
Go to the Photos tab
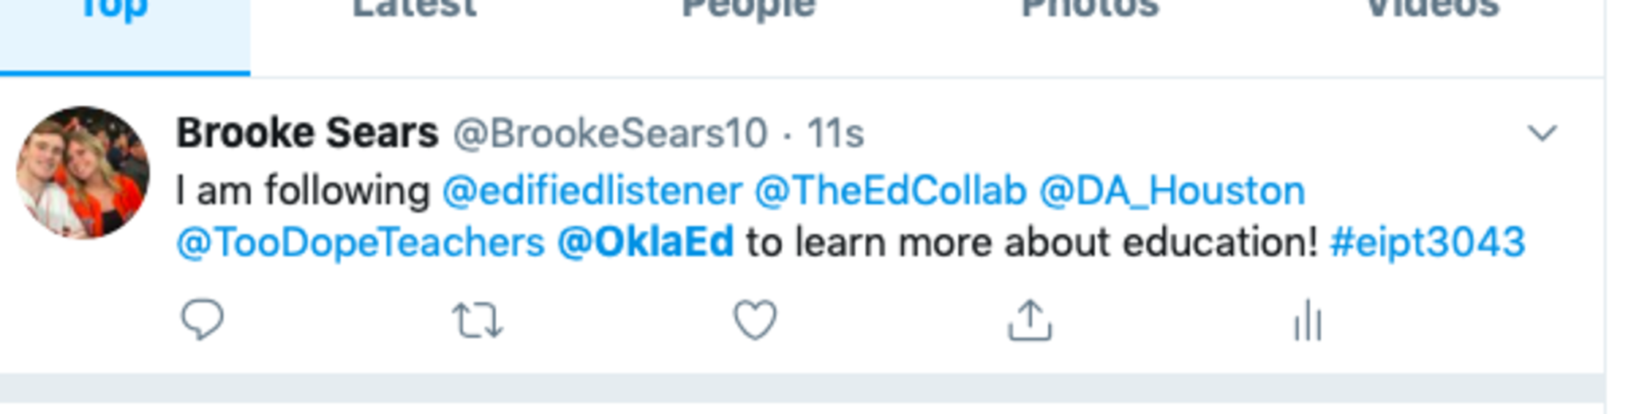coord(1089,10)
